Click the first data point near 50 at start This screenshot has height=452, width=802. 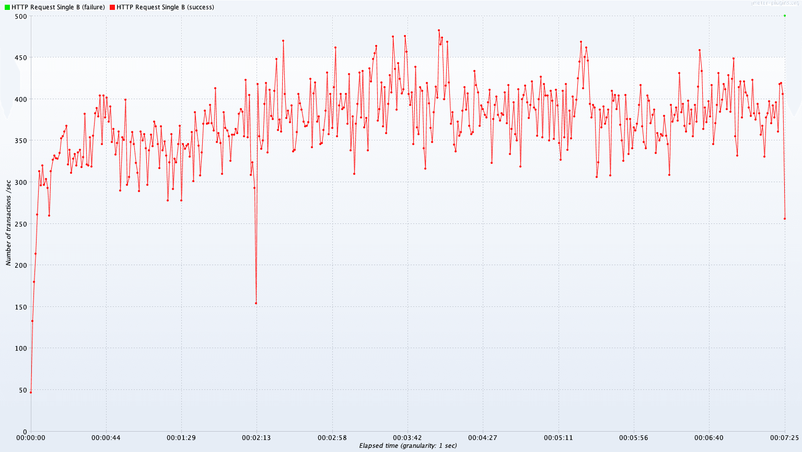click(x=31, y=392)
